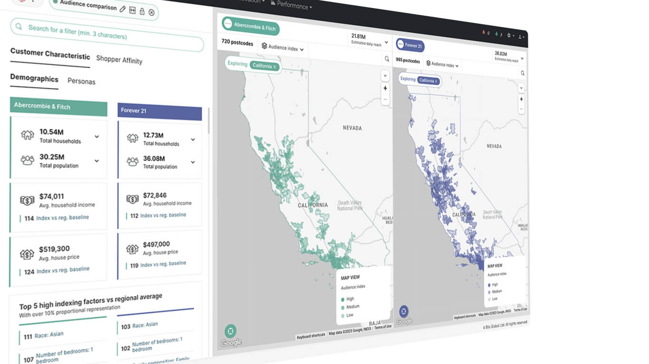Click money icon next to $74,011
The height and width of the screenshot is (364, 649).
(27, 200)
